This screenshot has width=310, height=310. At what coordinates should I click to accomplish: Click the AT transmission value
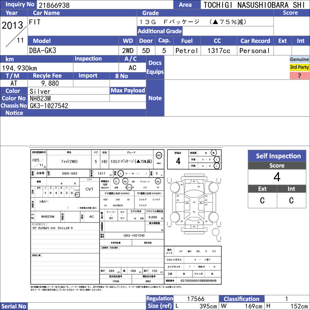tap(14, 83)
